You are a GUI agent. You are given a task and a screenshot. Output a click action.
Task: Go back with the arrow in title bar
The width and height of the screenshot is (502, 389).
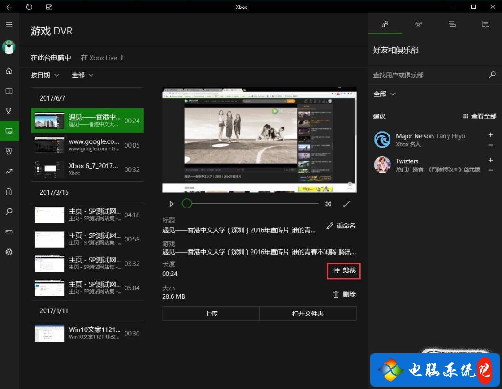tap(9, 7)
